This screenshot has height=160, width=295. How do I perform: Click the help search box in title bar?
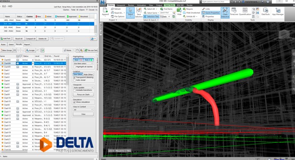pyautogui.click(x=216, y=1)
